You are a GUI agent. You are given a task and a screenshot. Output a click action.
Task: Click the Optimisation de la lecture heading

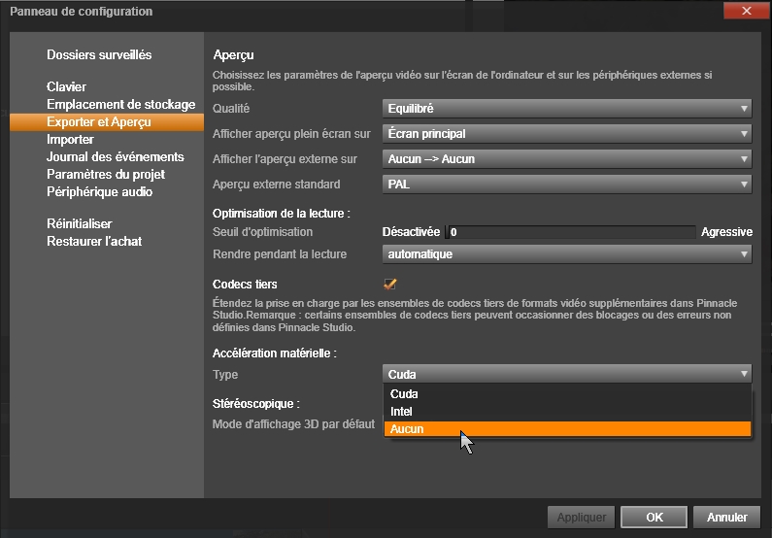coord(282,213)
